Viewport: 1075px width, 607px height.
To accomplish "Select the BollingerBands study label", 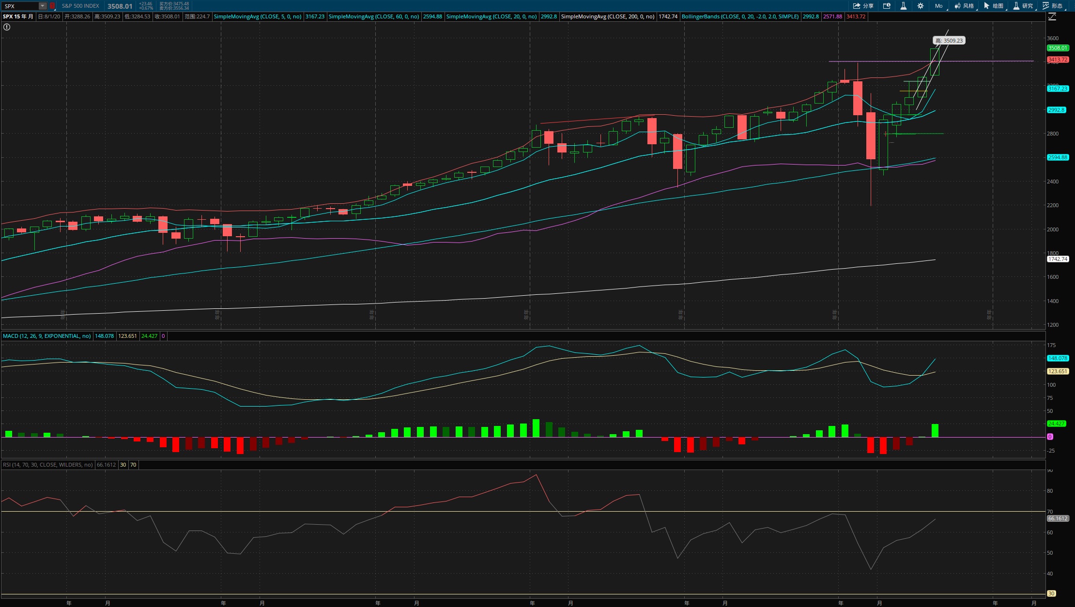I will [x=740, y=16].
